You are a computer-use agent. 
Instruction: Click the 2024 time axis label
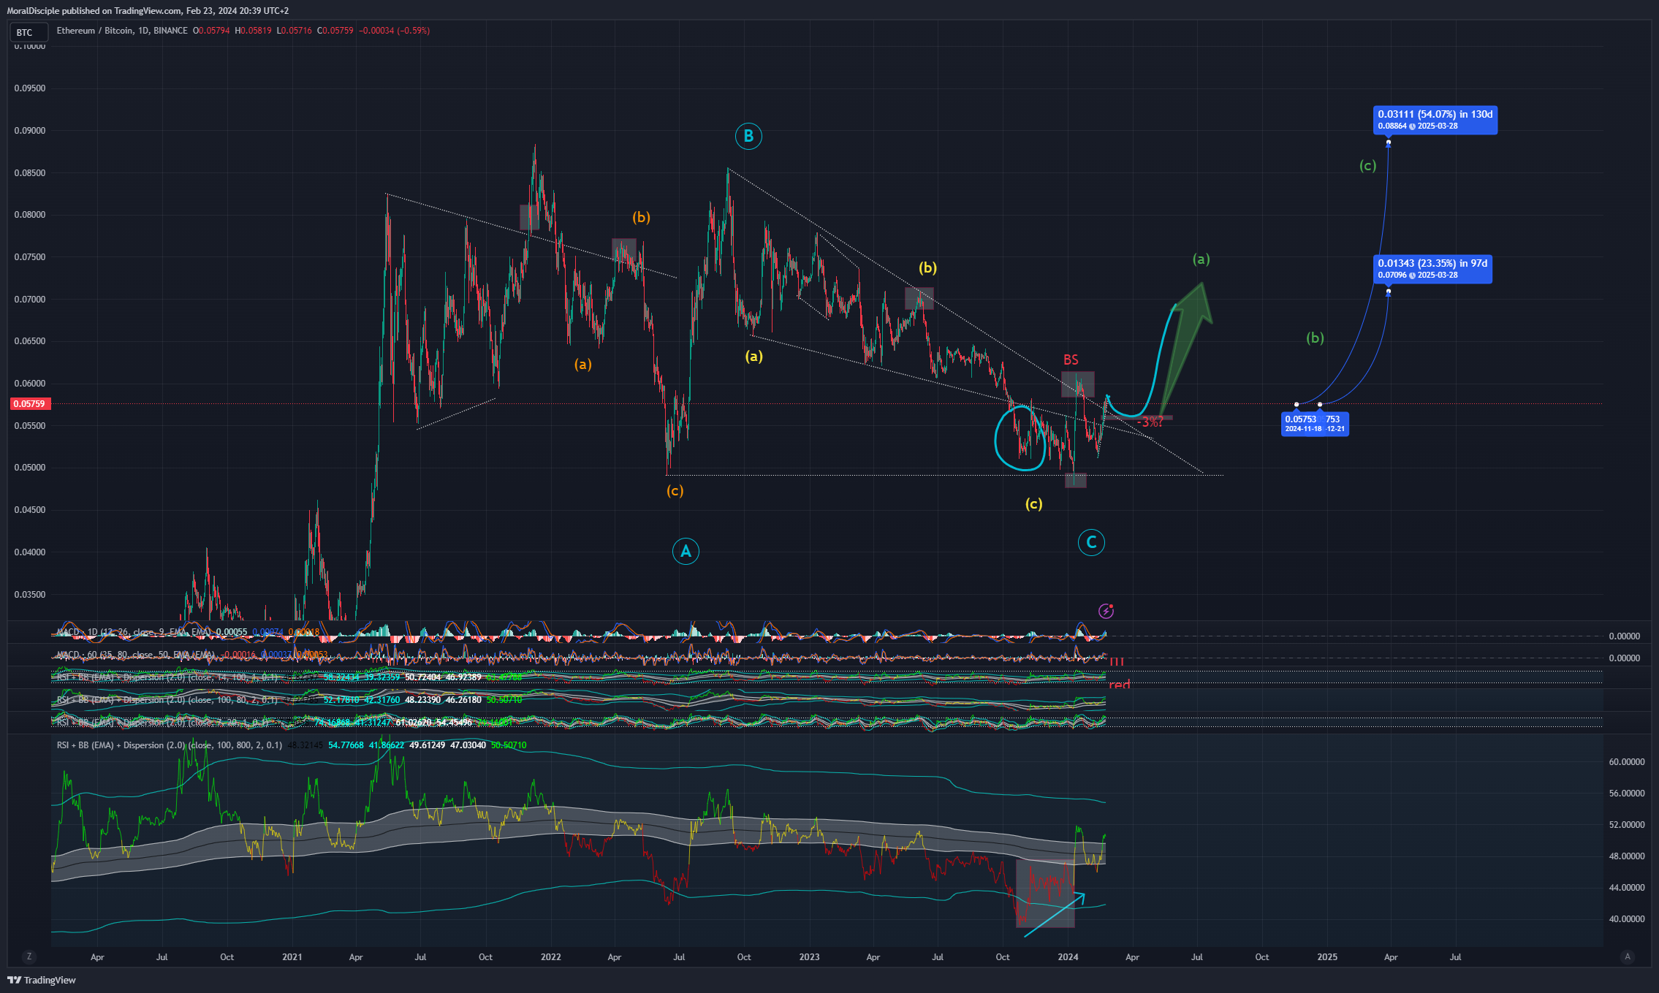tap(1068, 956)
